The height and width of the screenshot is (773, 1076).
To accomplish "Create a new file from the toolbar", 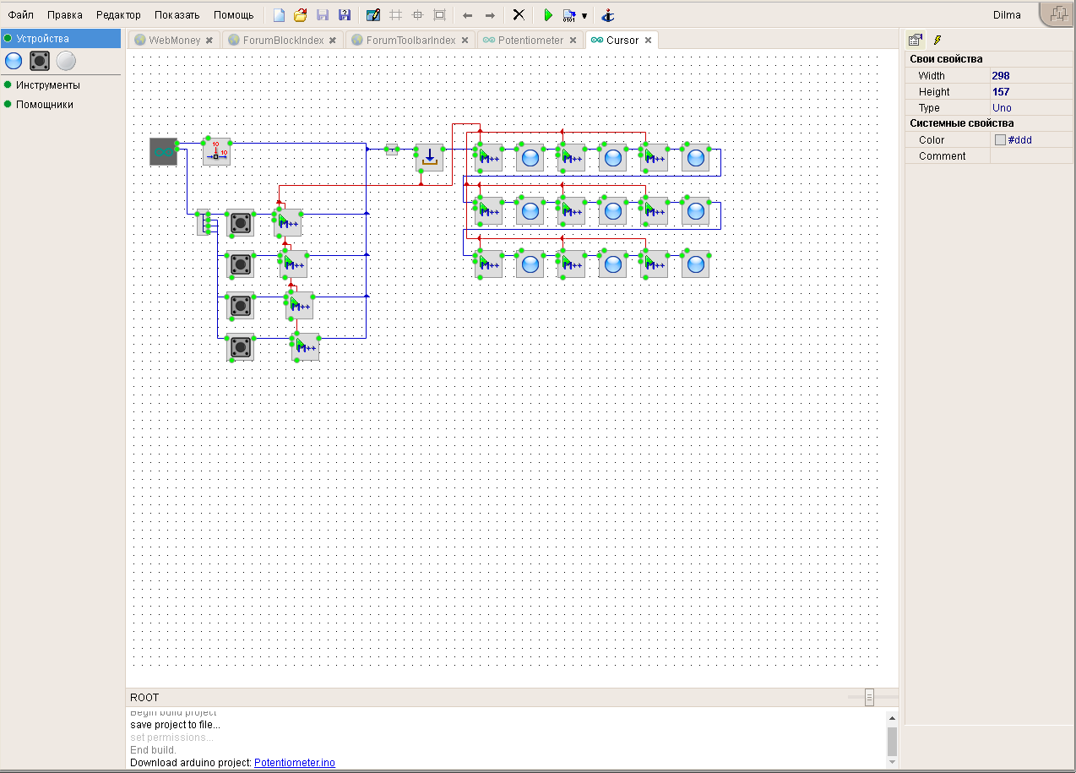I will click(x=279, y=15).
